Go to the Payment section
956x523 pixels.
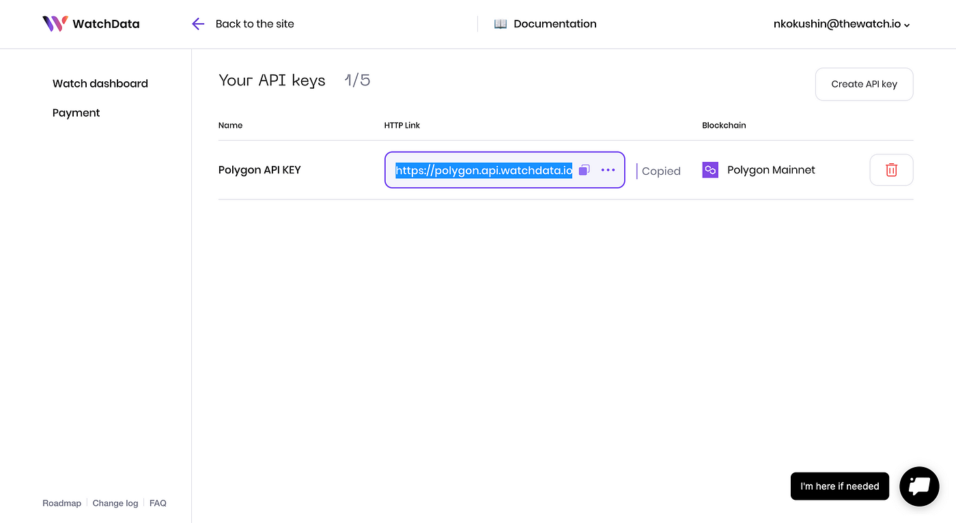coord(76,113)
